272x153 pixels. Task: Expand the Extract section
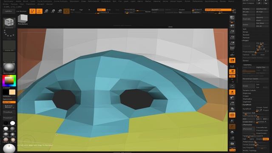pos(246,60)
